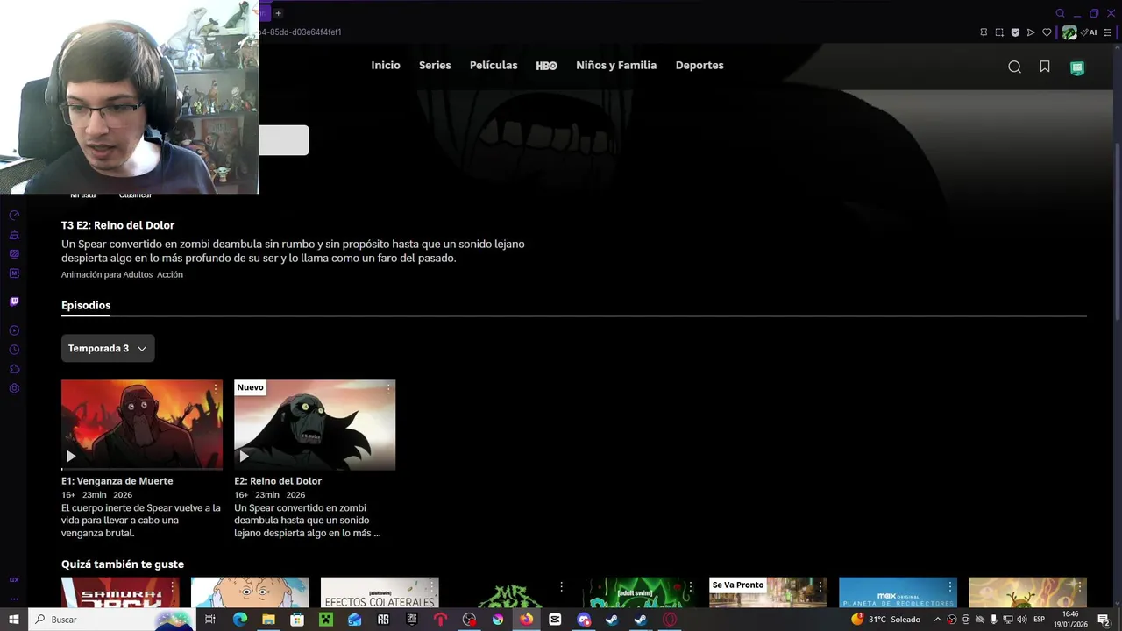Play episode E2 Reino del Dolor
The height and width of the screenshot is (631, 1122).
[244, 456]
